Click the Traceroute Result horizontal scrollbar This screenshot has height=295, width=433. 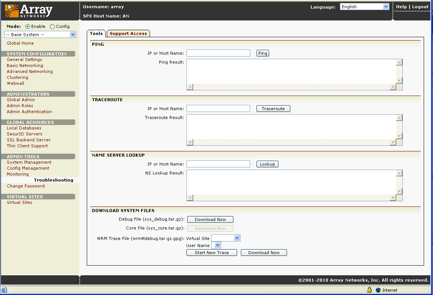coord(291,142)
